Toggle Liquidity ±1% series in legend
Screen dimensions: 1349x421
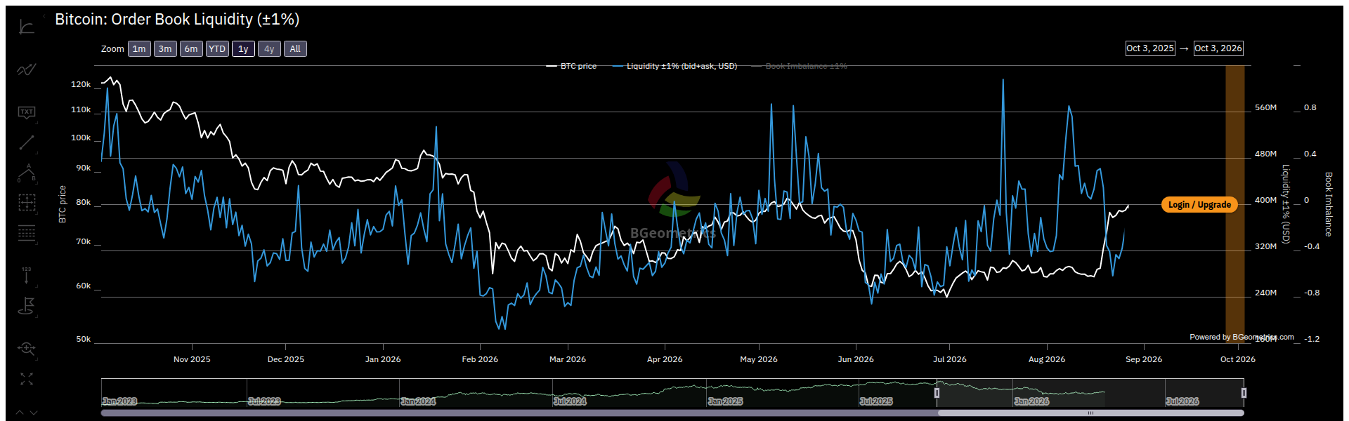tap(674, 66)
